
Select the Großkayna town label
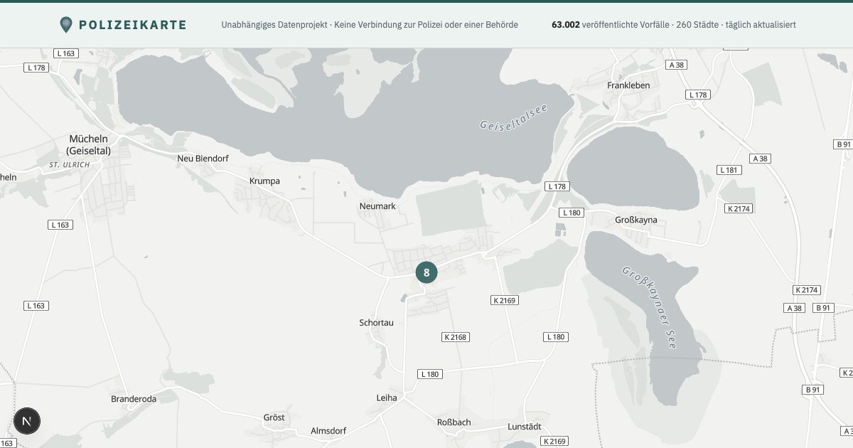click(636, 220)
